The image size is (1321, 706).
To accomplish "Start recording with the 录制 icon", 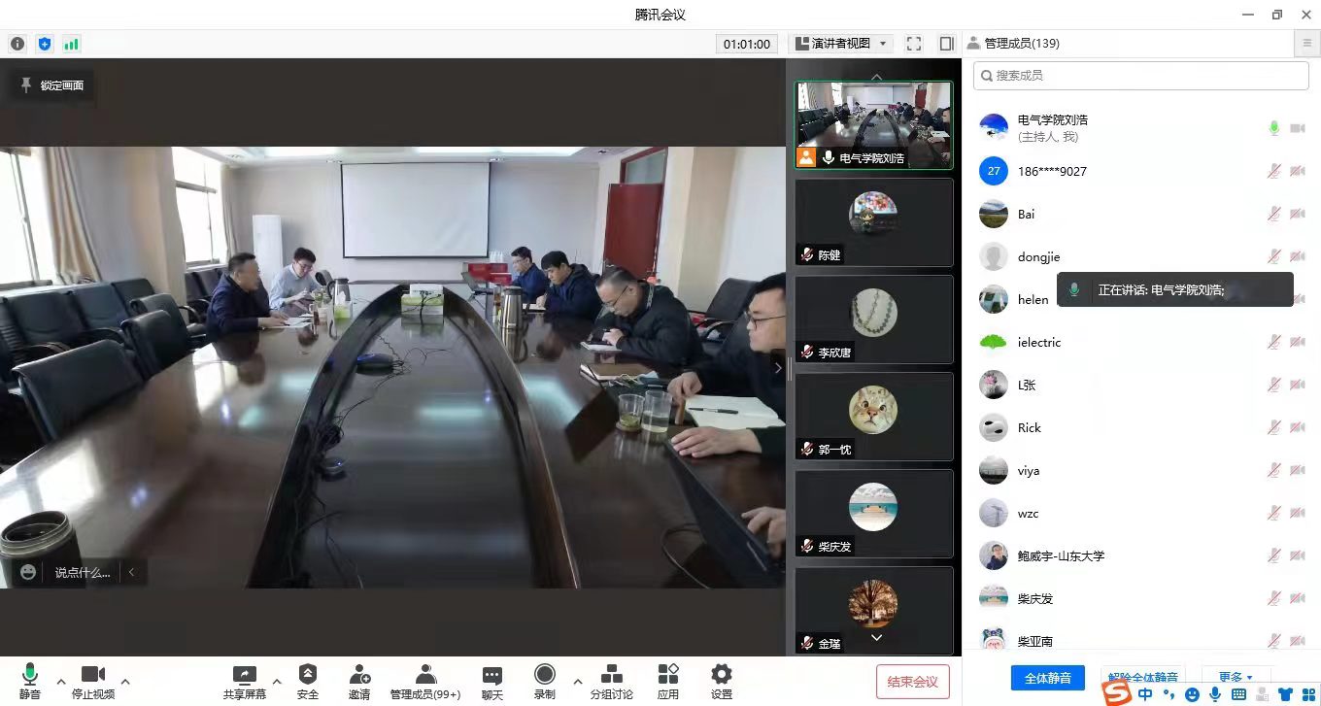I will [544, 675].
